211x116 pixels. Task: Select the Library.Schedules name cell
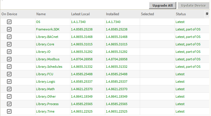49,67
